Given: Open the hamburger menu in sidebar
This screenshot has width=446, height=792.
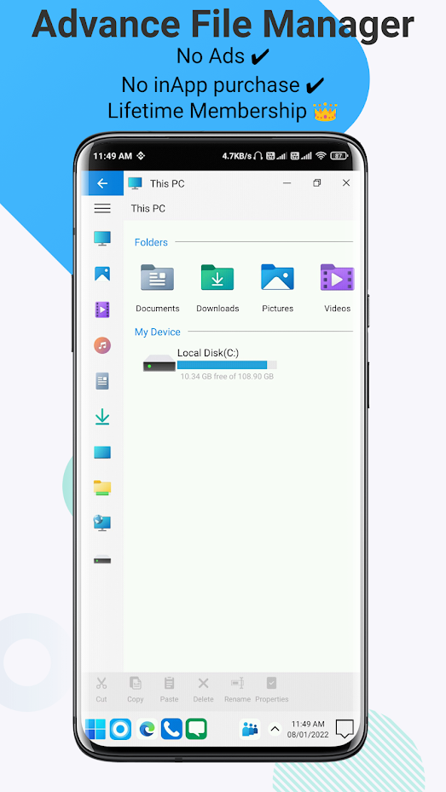Looking at the screenshot, I should (x=102, y=208).
